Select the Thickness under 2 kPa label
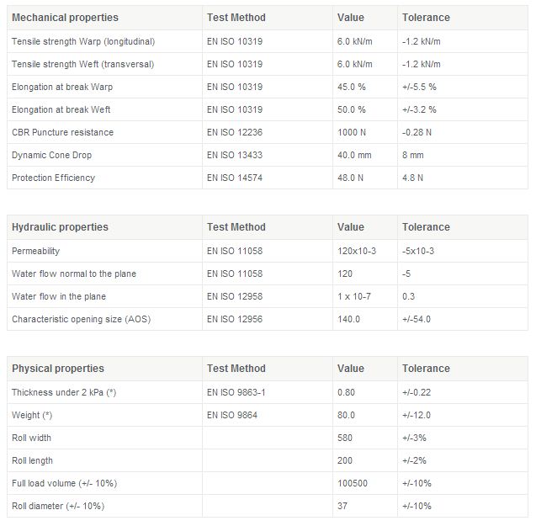The width and height of the screenshot is (536, 526). click(64, 392)
